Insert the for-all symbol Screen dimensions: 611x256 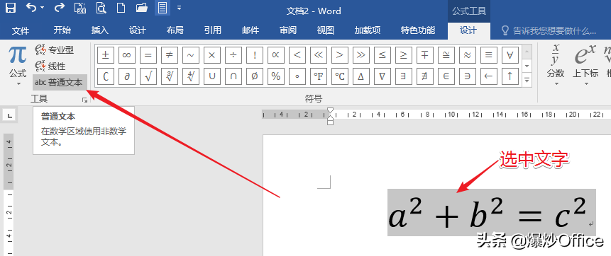tap(510, 54)
